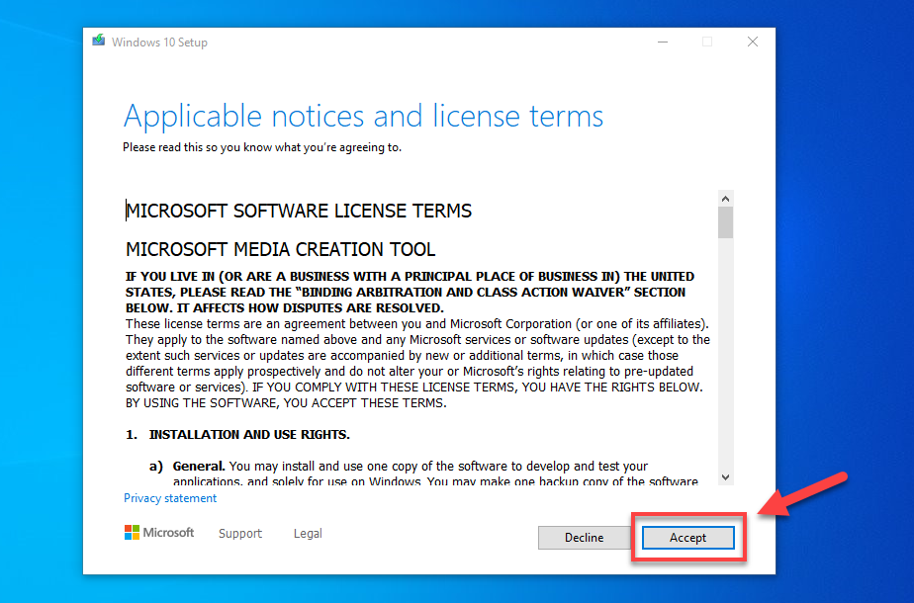Click the MICROSOFT SOFTWARE LICENSE TERMS heading
This screenshot has height=603, width=914.
[299, 211]
